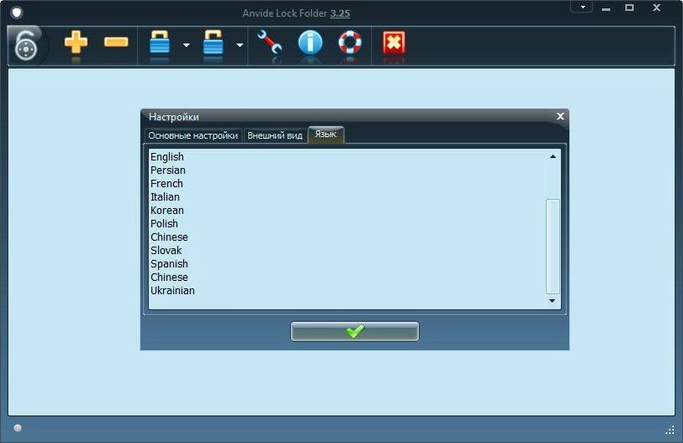
Task: Click the resize grip at bottom right corner
Action: pyautogui.click(x=670, y=430)
